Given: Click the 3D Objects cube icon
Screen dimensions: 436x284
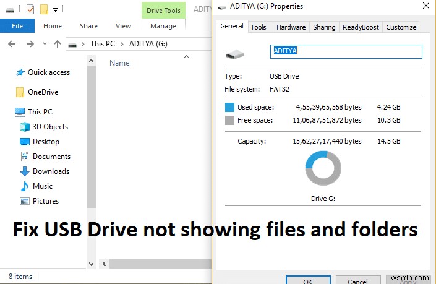Looking at the screenshot, I should point(25,127).
